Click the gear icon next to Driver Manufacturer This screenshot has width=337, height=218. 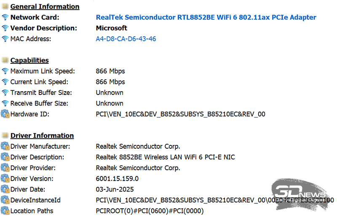coord(5,147)
